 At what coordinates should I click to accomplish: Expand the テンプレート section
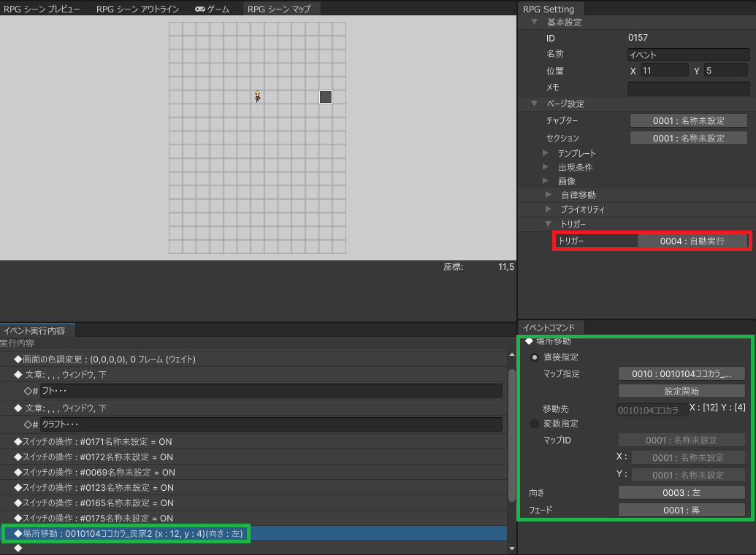(546, 153)
